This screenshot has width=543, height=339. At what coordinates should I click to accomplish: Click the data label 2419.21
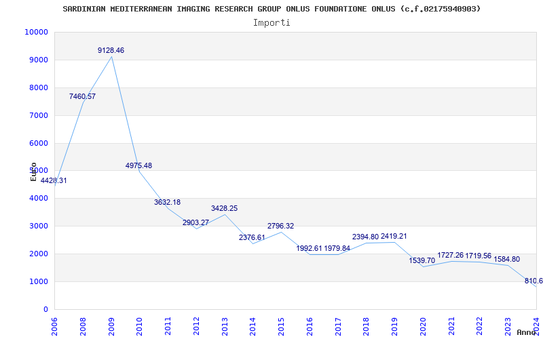tap(394, 236)
